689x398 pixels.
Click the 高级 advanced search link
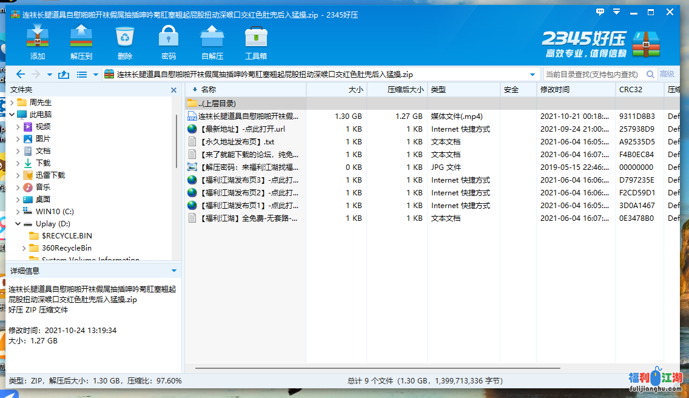(x=667, y=75)
